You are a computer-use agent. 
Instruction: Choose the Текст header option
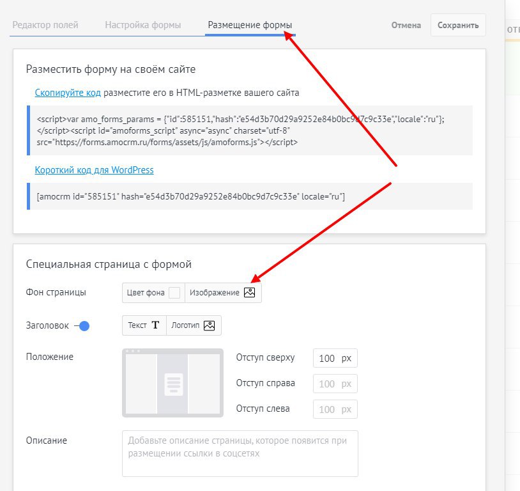click(x=144, y=325)
